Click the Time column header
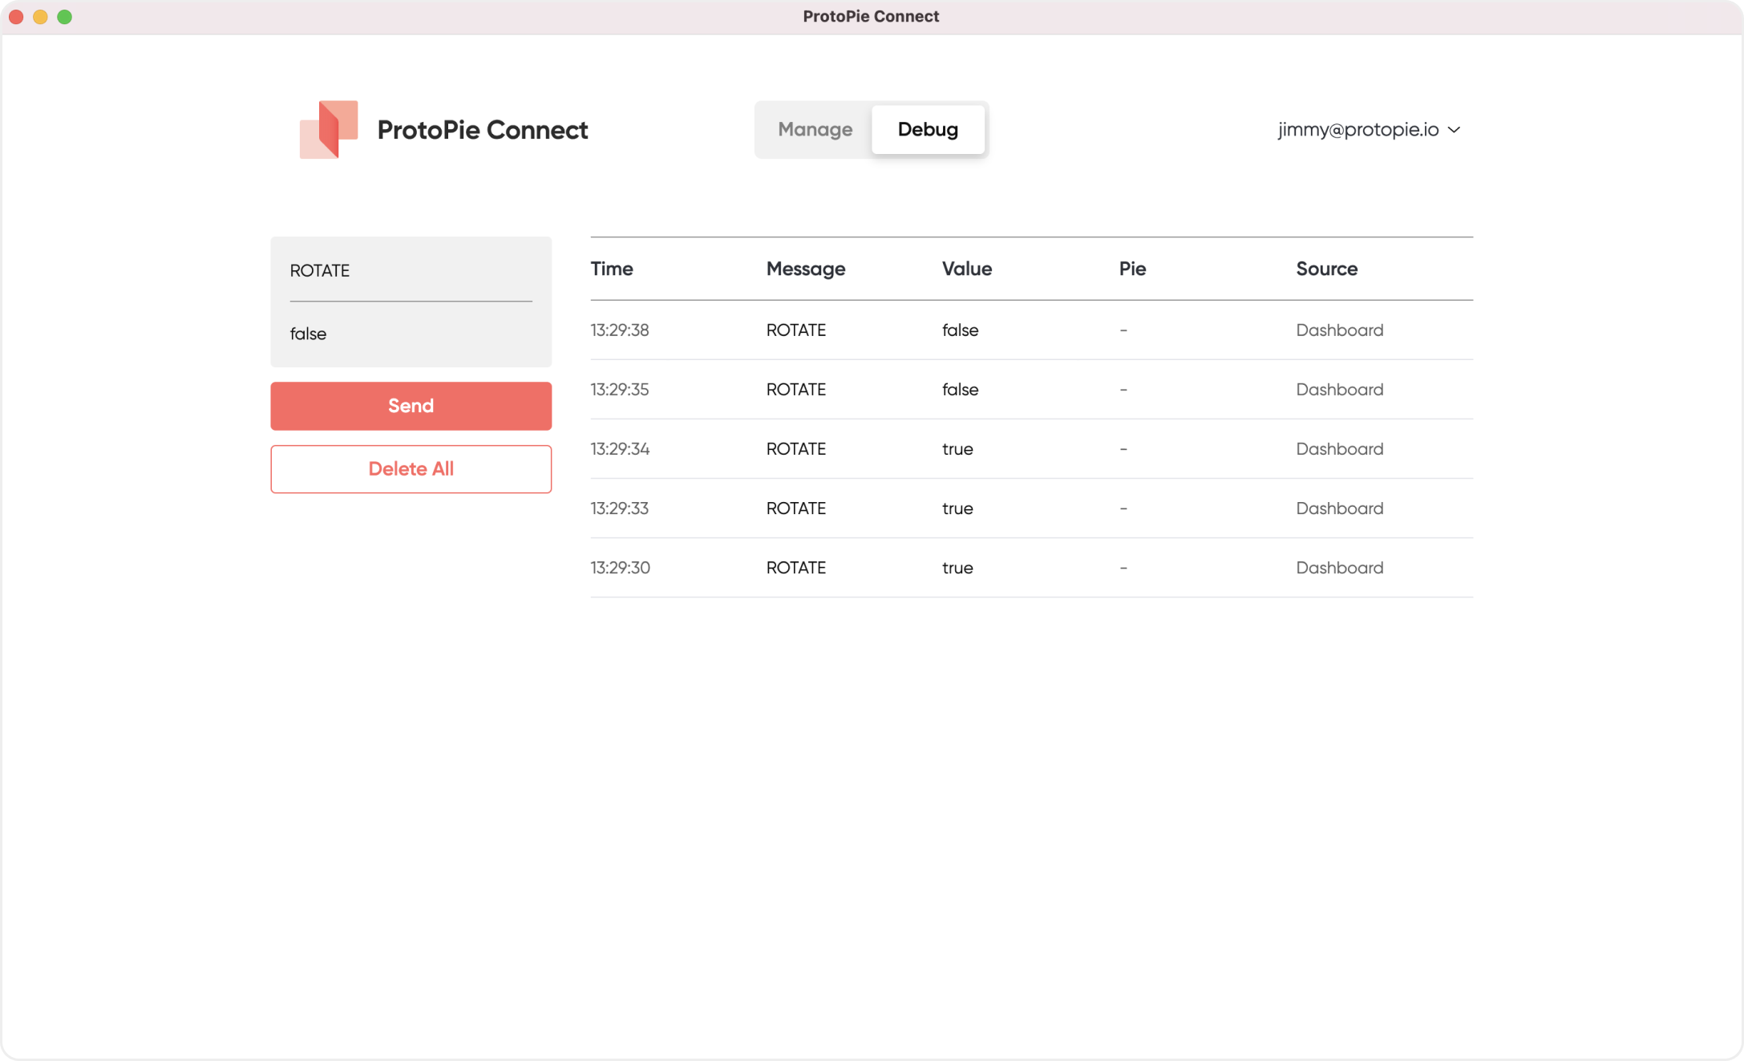This screenshot has width=1744, height=1061. point(612,269)
